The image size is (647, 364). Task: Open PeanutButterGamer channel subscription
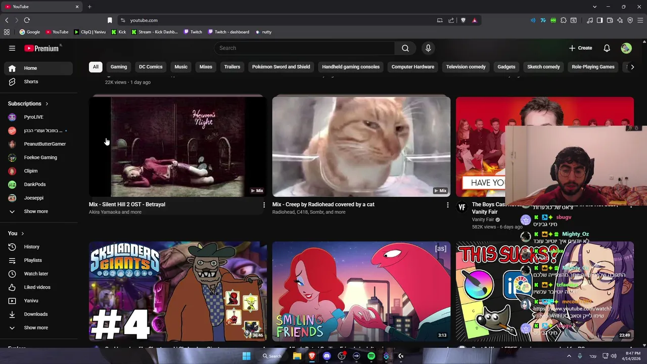tap(38, 144)
